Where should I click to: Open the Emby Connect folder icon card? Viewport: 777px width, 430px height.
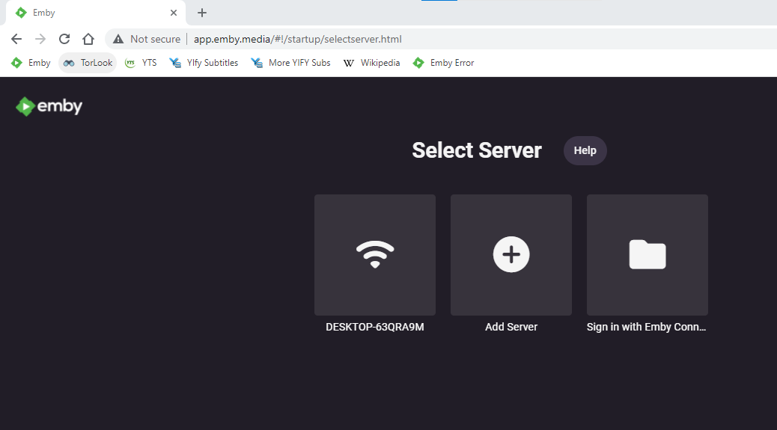[647, 255]
